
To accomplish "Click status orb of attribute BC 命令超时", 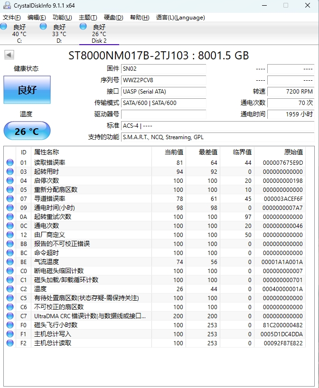I will 10,253.
